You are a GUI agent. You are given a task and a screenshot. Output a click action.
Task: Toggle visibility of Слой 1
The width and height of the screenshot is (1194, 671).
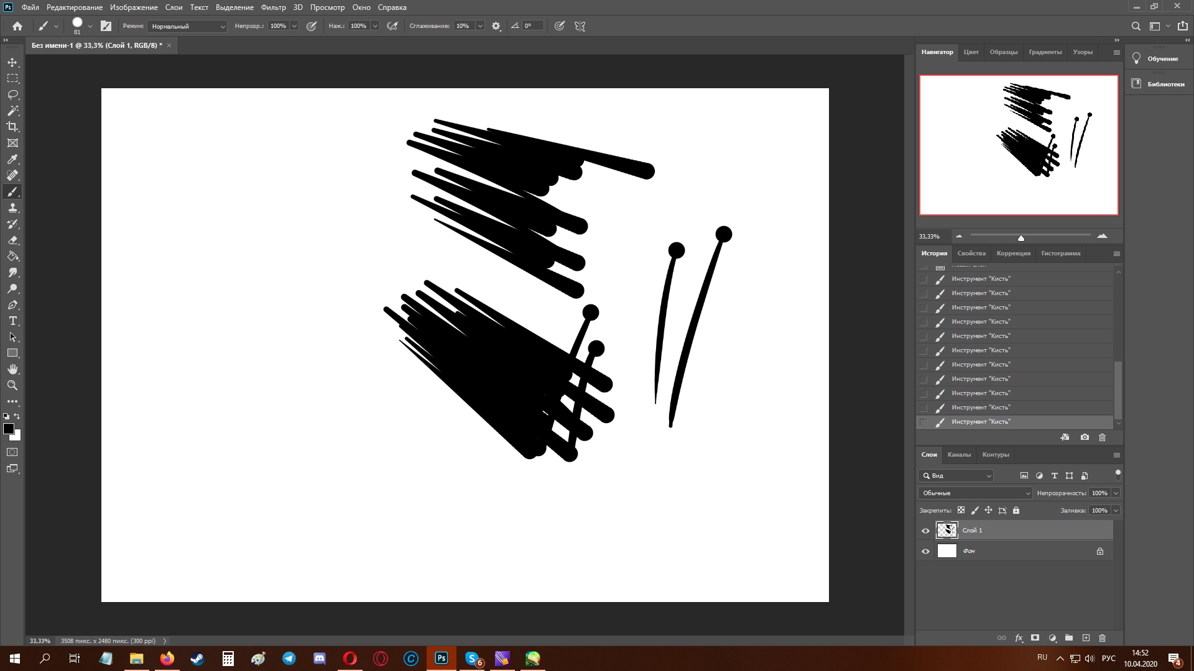[926, 531]
